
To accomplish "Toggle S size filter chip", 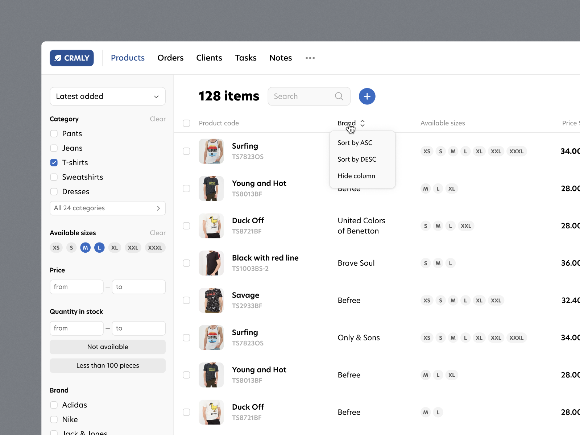I will [x=71, y=248].
